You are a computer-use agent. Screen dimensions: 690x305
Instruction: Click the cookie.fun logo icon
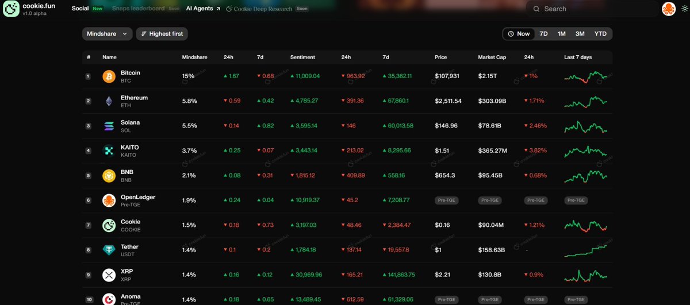11,9
